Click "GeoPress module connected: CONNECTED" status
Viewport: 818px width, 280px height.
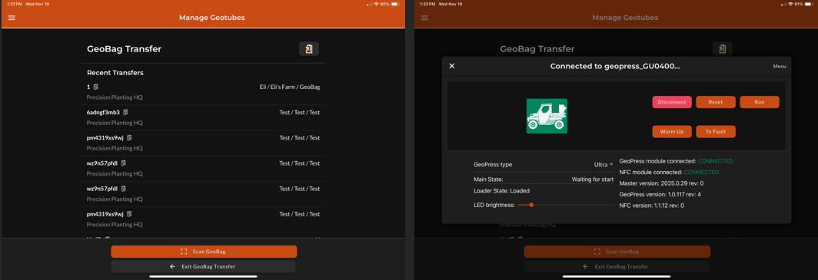click(x=676, y=161)
